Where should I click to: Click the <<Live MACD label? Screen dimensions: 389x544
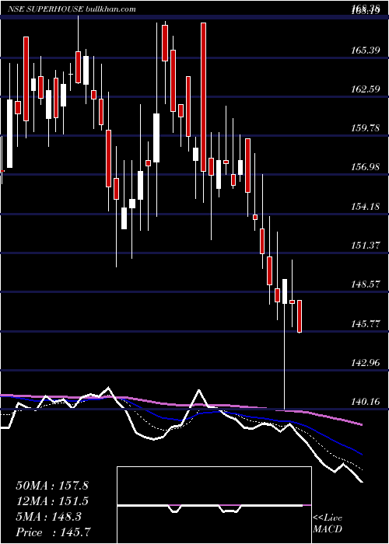pyautogui.click(x=328, y=524)
